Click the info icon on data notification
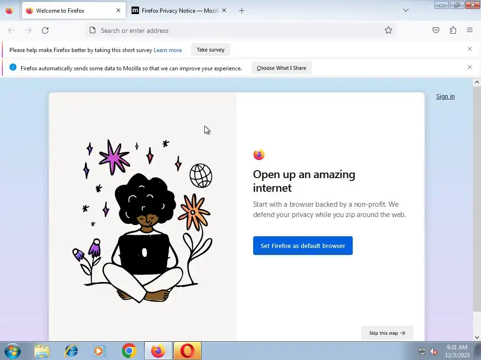Screen dimensions: 481x360 point(13,67)
